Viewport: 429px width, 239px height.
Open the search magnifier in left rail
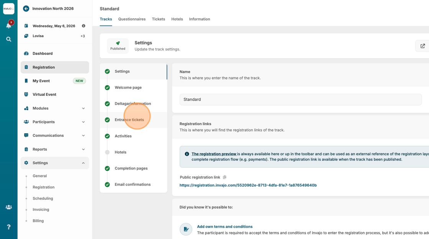coord(8,39)
